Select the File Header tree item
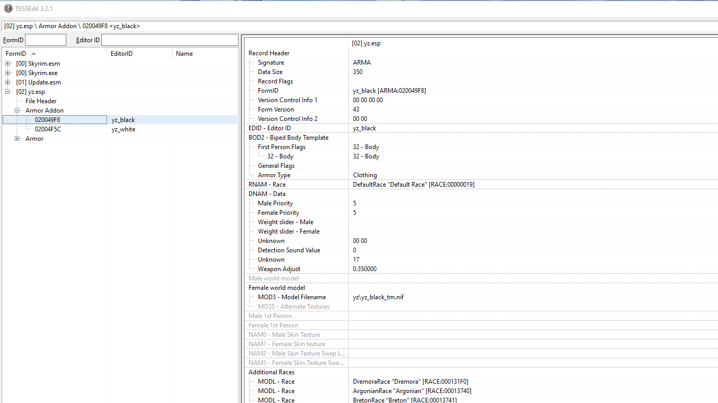 coord(41,101)
